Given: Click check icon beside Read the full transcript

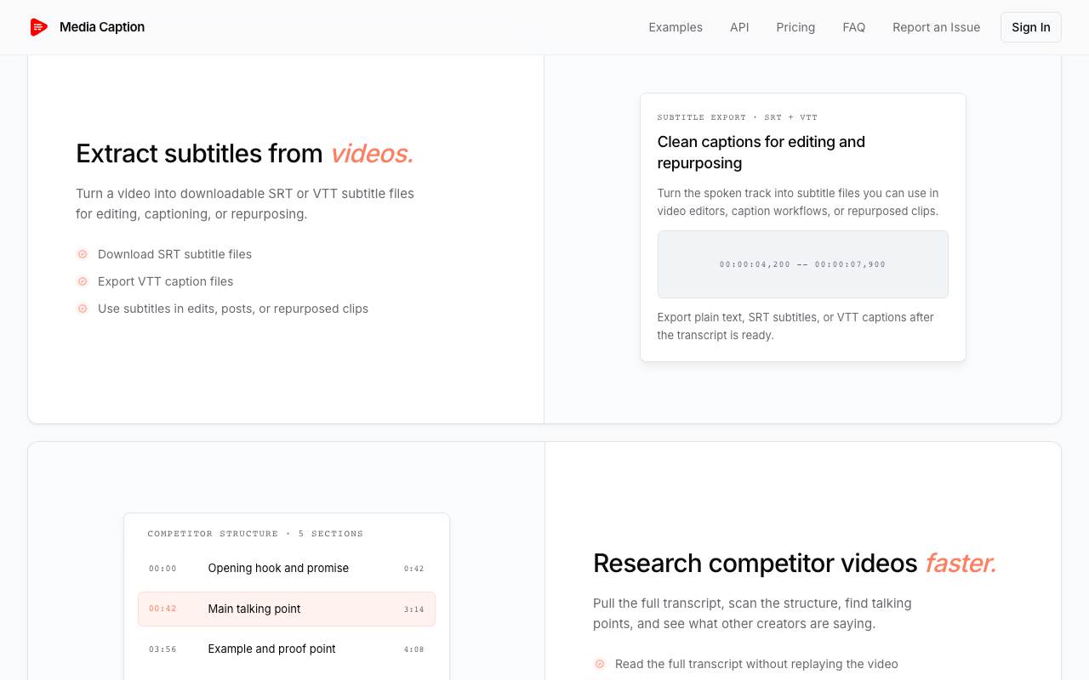Looking at the screenshot, I should click(600, 664).
